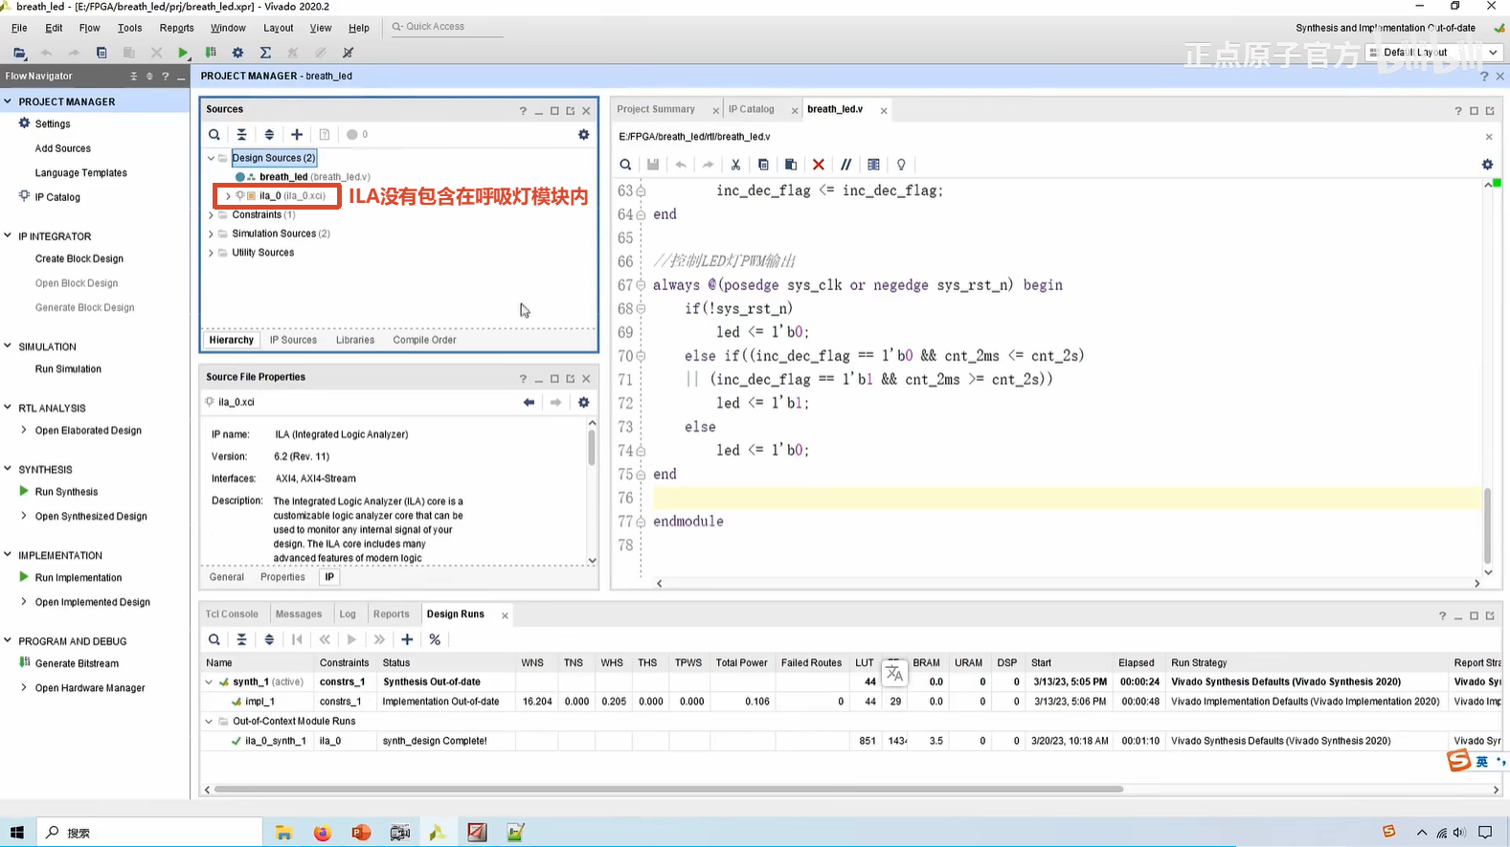This screenshot has width=1510, height=847.
Task: Open Add Sources in Flow Navigator
Action: (x=63, y=148)
